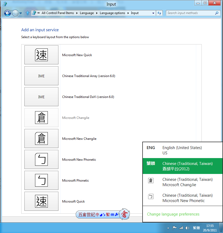The height and width of the screenshot is (233, 223).
Task: Toggle half/full width shape on IME bar
Action: pyautogui.click(x=101, y=215)
